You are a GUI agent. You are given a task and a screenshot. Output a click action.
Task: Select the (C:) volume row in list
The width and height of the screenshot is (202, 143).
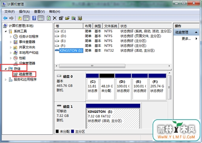tap(113, 31)
